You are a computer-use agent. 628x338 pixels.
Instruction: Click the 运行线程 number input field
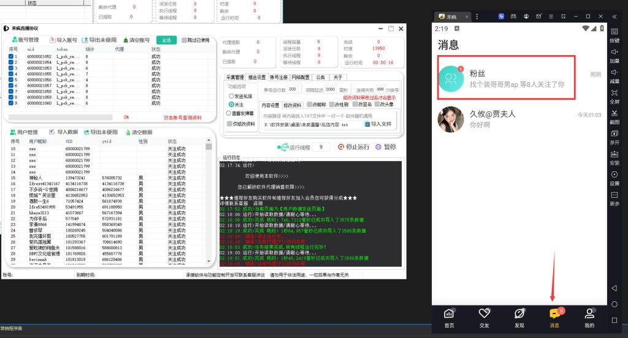point(321,147)
